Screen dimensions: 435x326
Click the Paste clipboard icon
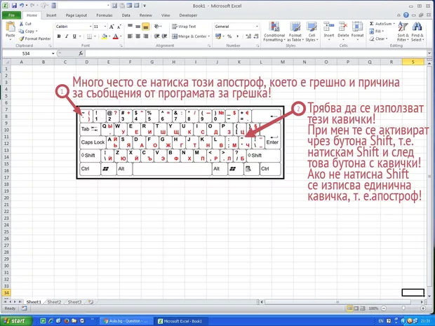[11, 27]
